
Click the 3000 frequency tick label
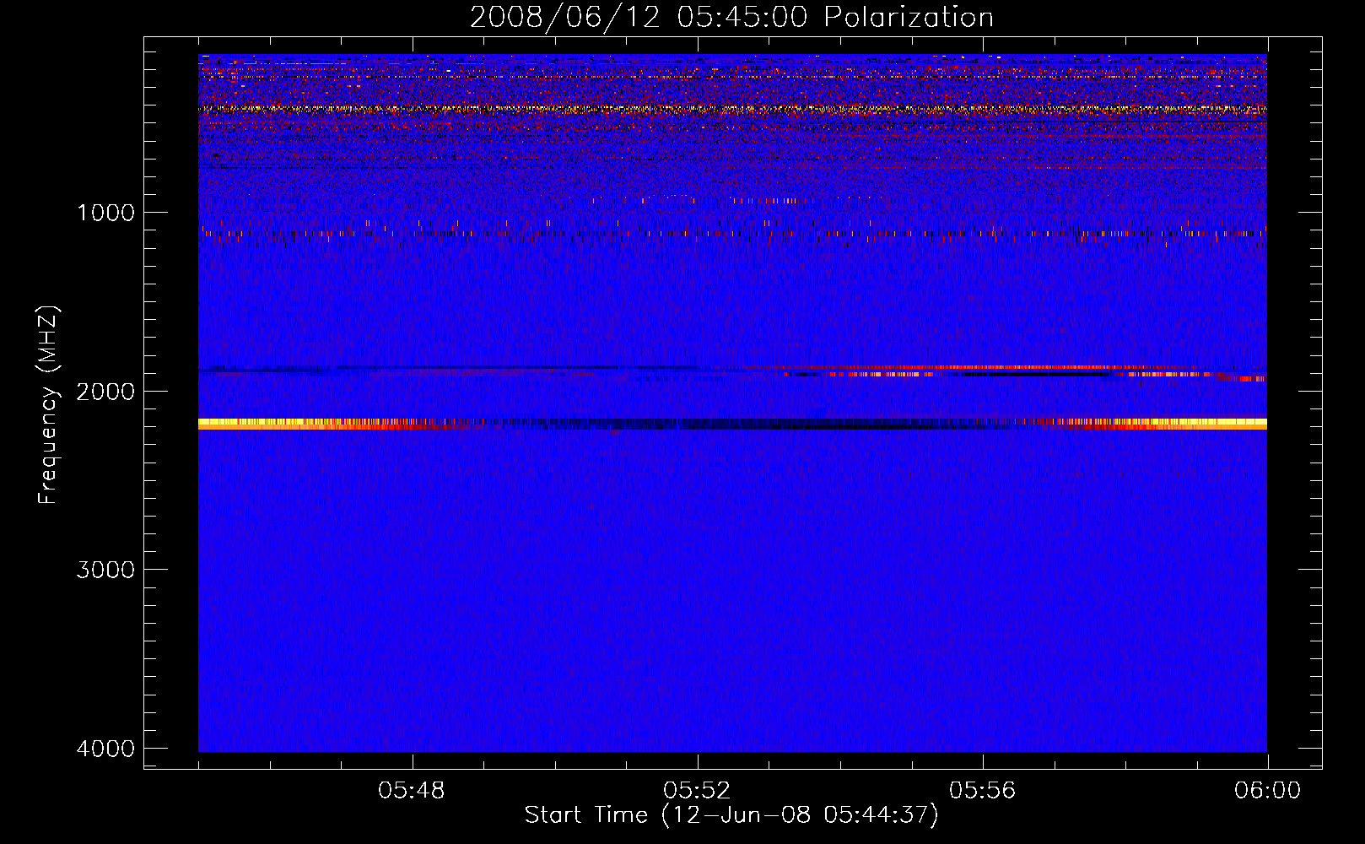point(105,570)
